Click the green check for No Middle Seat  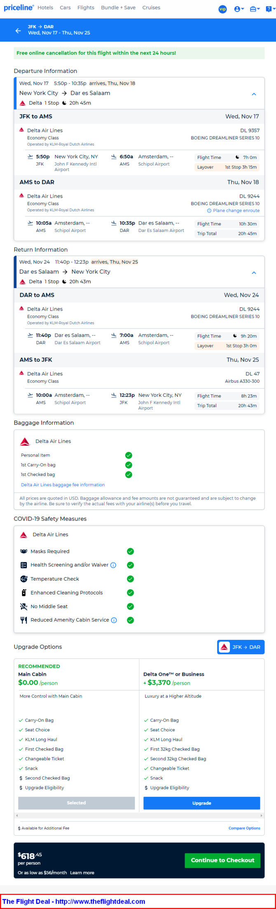pos(130,606)
